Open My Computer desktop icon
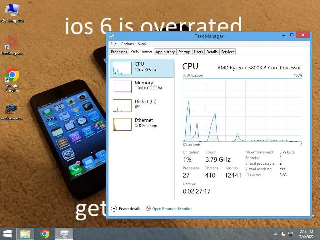This screenshot has height=240, width=320. tap(12, 13)
